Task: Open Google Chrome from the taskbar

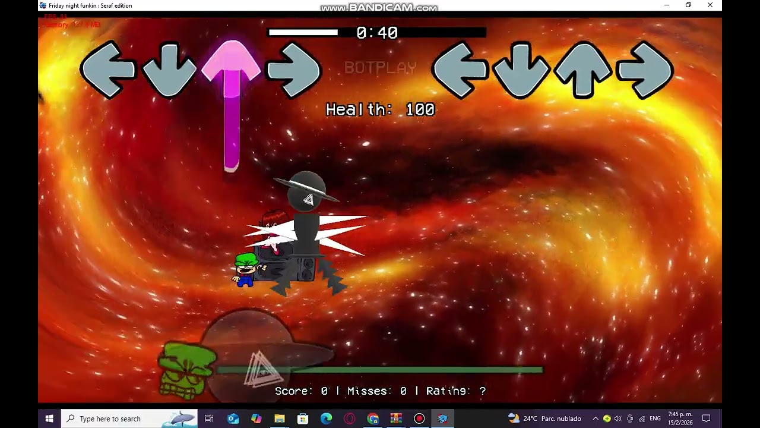Action: click(373, 418)
